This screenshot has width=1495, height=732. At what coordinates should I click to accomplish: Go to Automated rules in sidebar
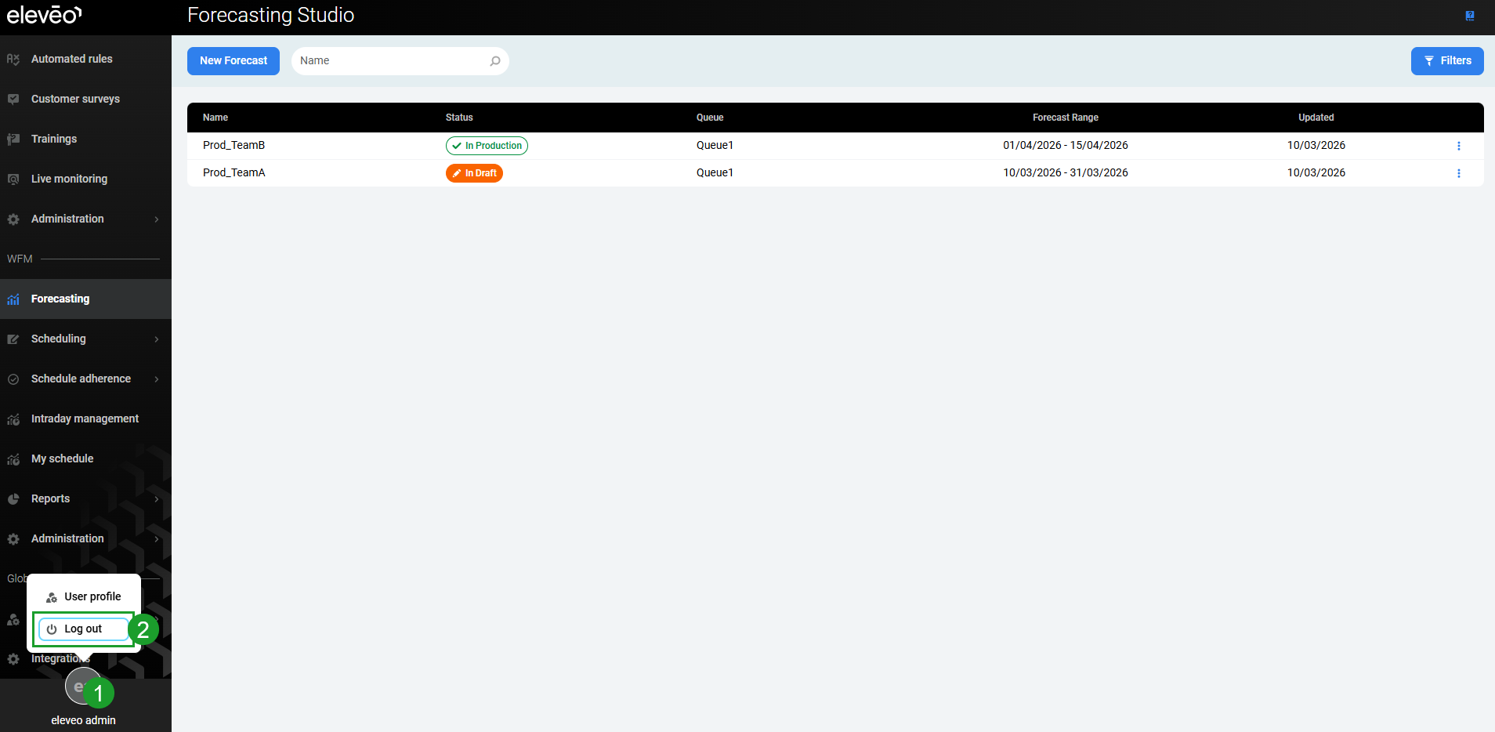click(x=71, y=60)
